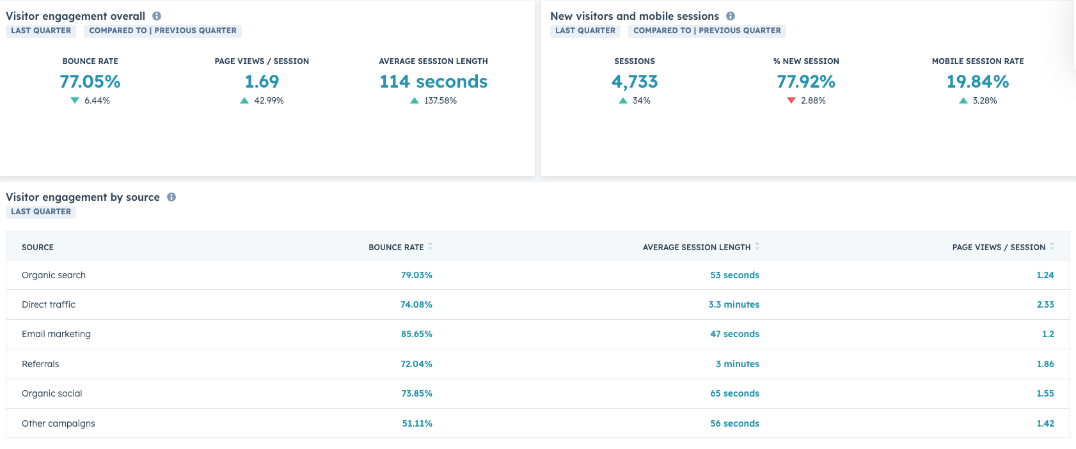Sort table by Page Views / Session arrows
The image size is (1076, 449).
tap(1052, 246)
